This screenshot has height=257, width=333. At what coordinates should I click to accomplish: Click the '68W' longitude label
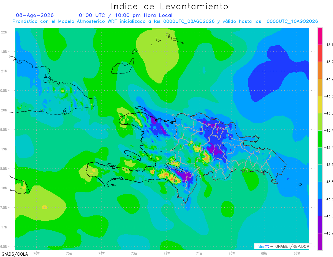(x=297, y=253)
